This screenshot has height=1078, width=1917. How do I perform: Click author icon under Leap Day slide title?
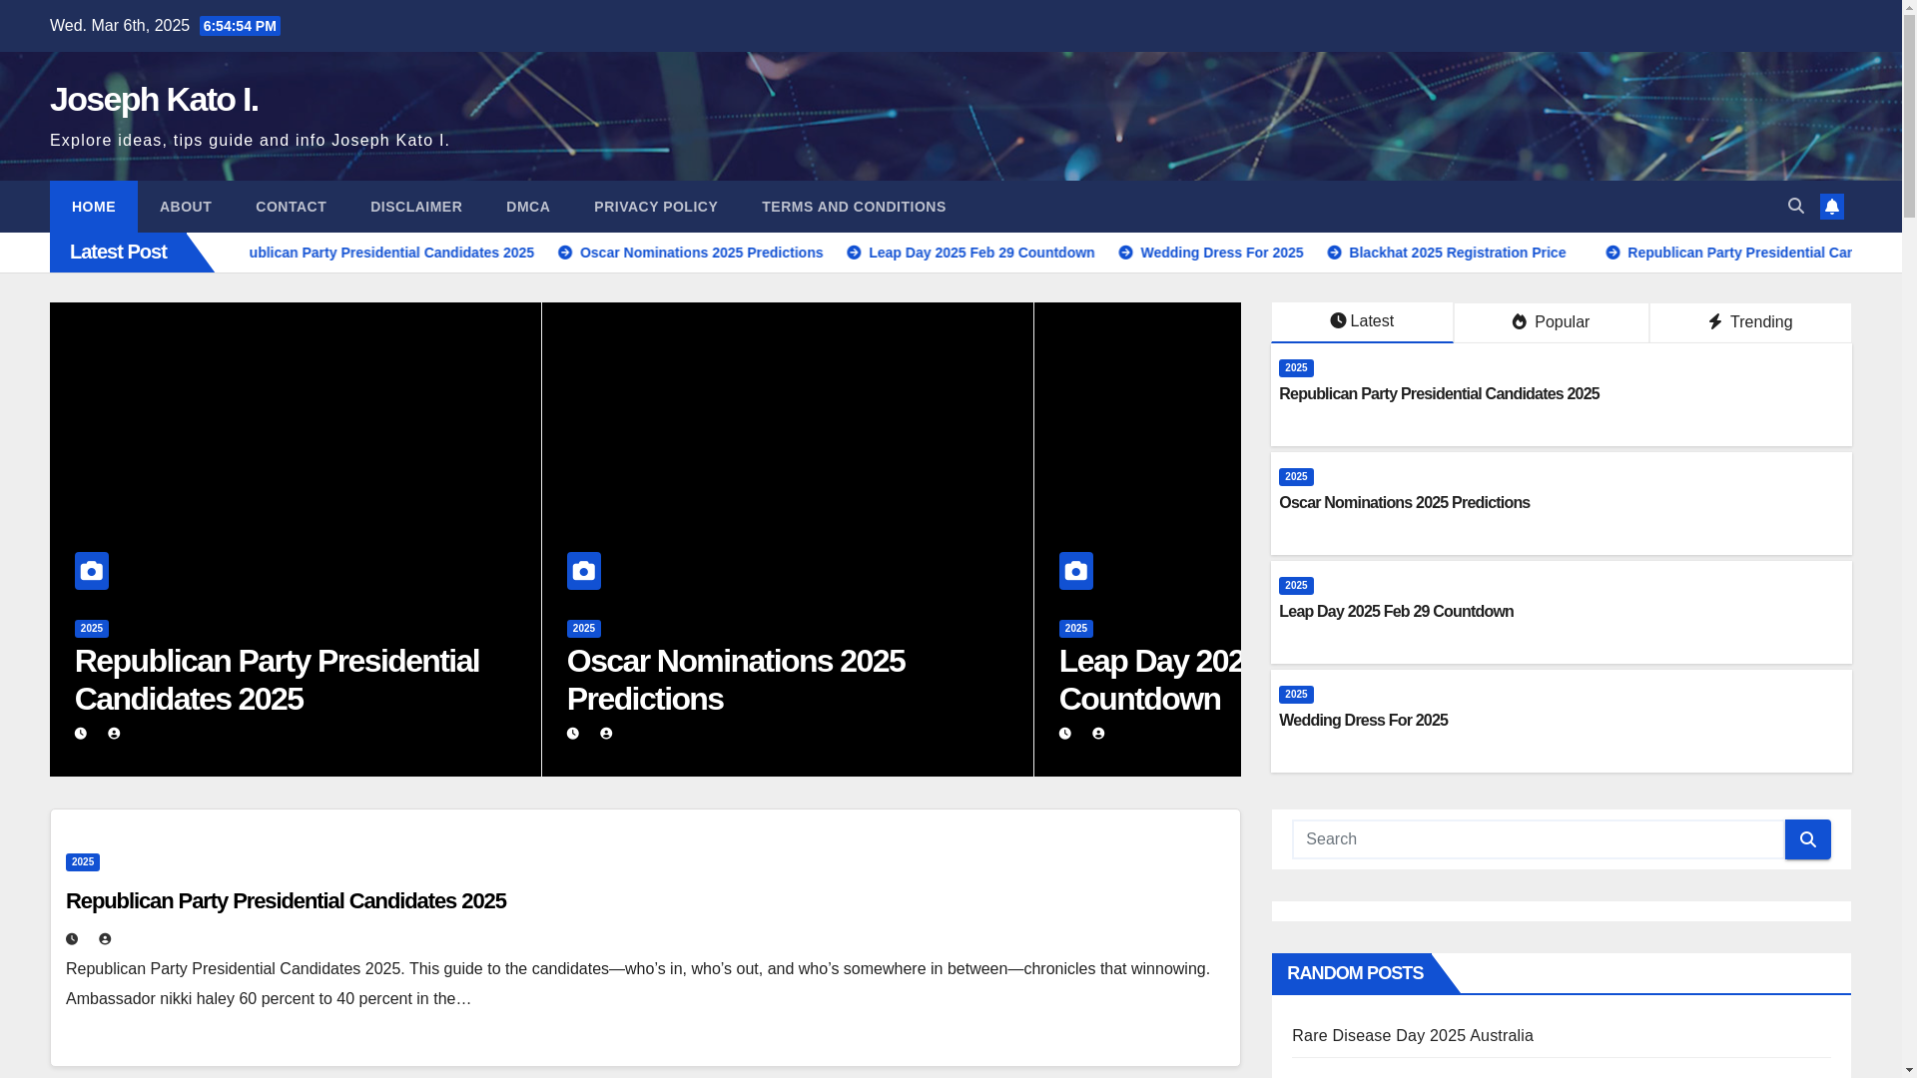pos(1098,734)
